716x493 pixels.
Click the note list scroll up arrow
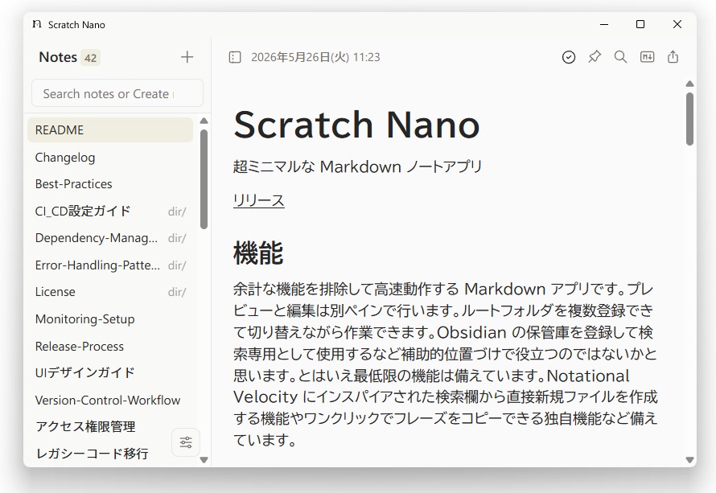204,121
